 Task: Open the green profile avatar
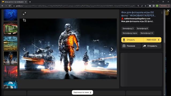pos(157,6)
